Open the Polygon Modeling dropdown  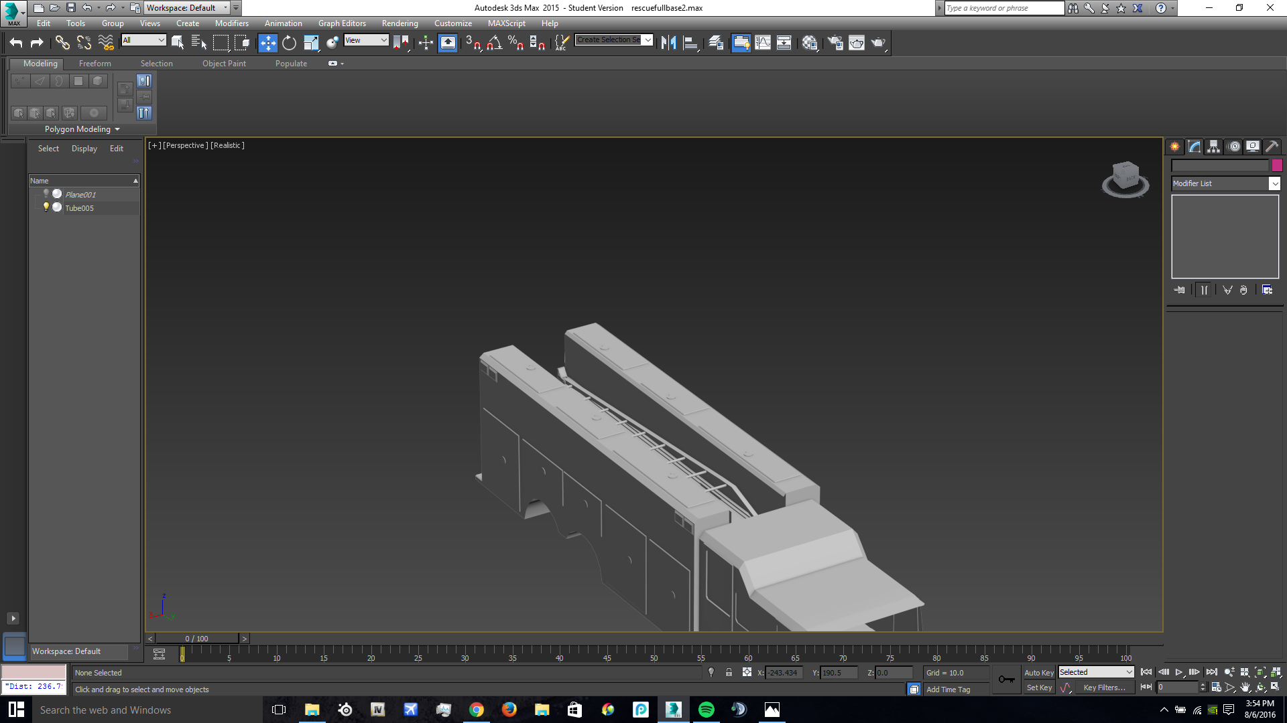click(x=82, y=129)
